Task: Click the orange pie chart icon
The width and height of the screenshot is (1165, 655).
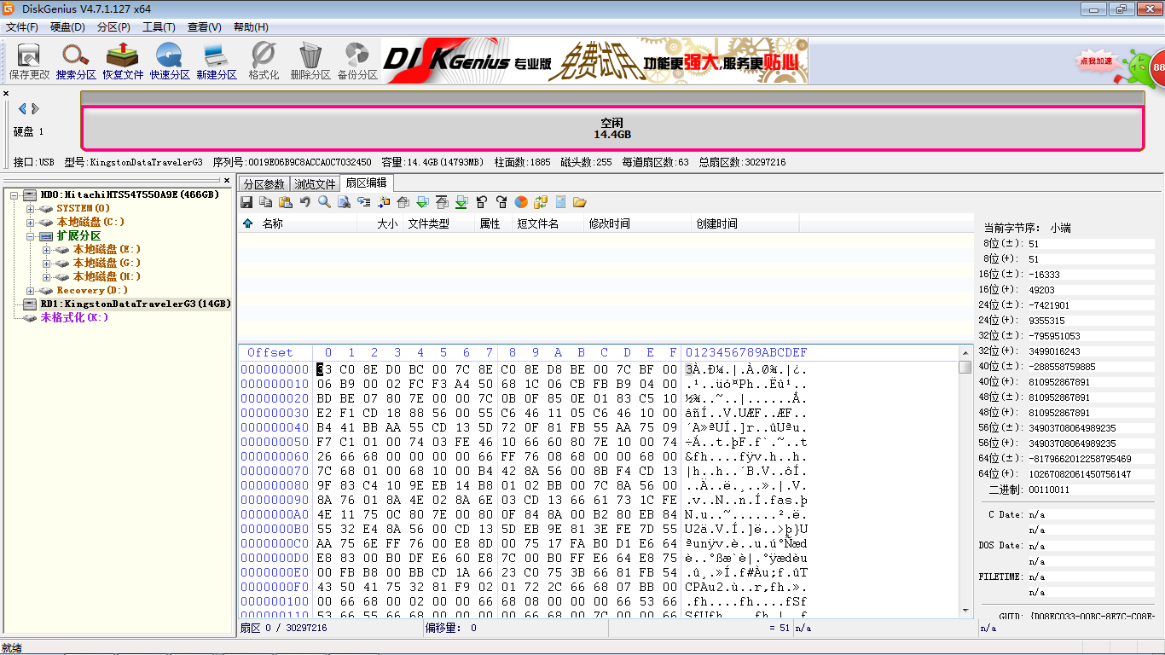Action: coord(521,202)
